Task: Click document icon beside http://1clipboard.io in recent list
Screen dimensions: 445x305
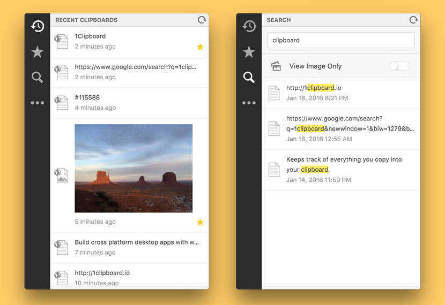Action: pyautogui.click(x=61, y=278)
